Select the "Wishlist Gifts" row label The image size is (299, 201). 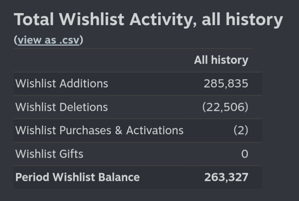click(x=49, y=154)
